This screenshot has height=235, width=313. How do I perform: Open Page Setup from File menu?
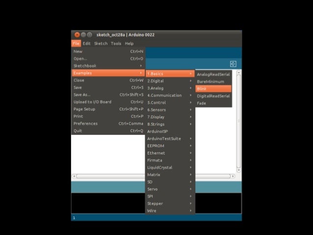108,109
